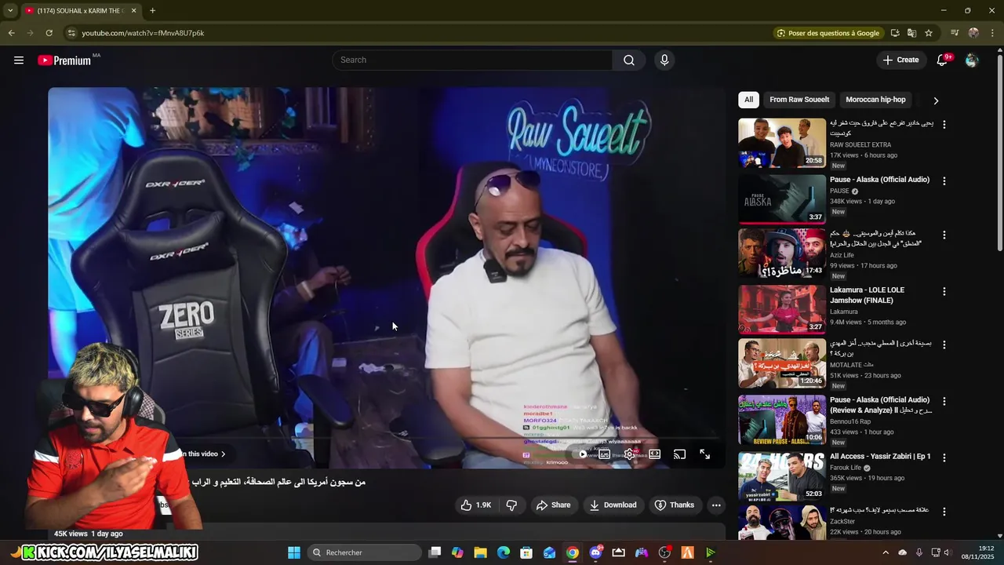Toggle subtitles/closed captions in player

(605, 454)
